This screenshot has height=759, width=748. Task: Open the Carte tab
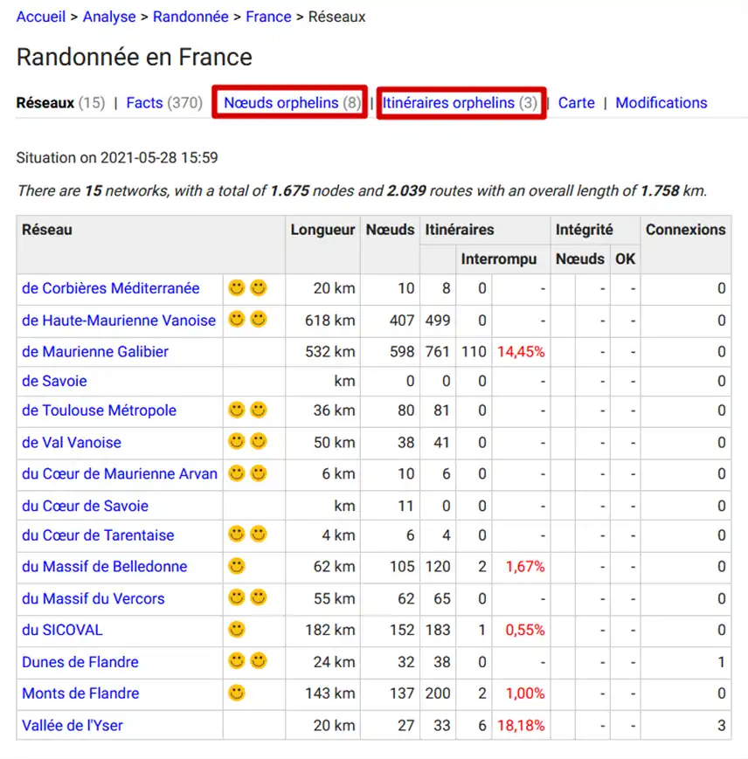click(576, 102)
